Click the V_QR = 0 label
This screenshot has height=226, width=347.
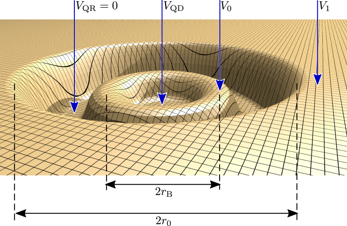[x=97, y=6]
